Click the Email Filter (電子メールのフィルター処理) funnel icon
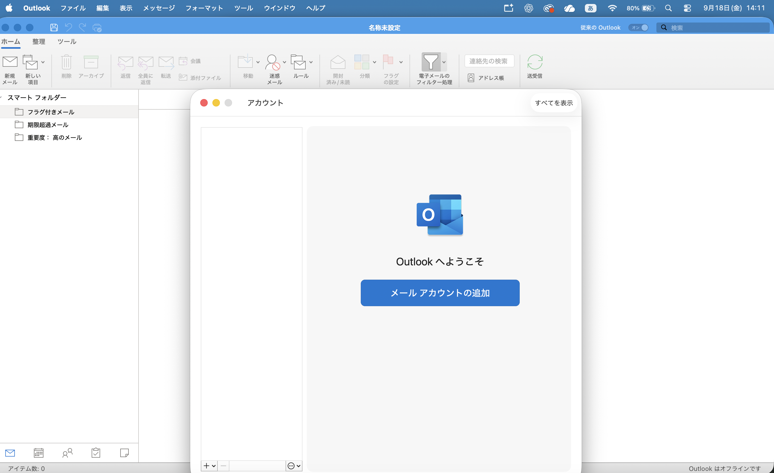 [x=431, y=62]
